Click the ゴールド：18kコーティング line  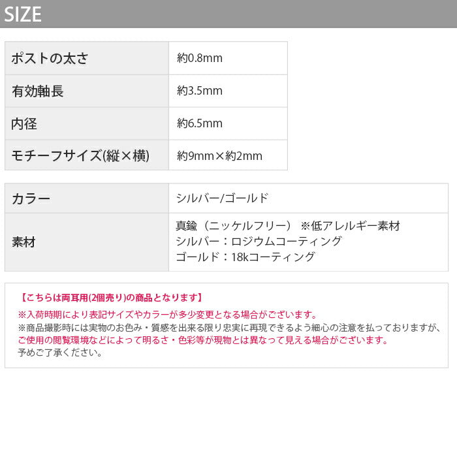pyautogui.click(x=245, y=257)
